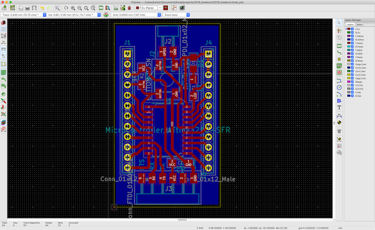Select the Eco1.User layer name
The height and width of the screenshot is (230, 375).
pos(360,71)
